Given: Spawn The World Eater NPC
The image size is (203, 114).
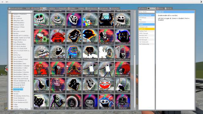Looking at the screenshot, I should click(74, 102).
